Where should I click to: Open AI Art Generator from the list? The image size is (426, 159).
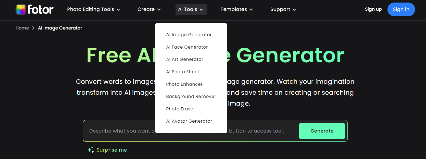(185, 59)
